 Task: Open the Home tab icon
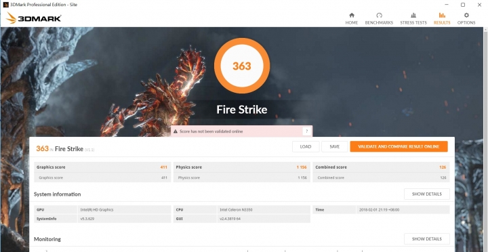pos(352,16)
